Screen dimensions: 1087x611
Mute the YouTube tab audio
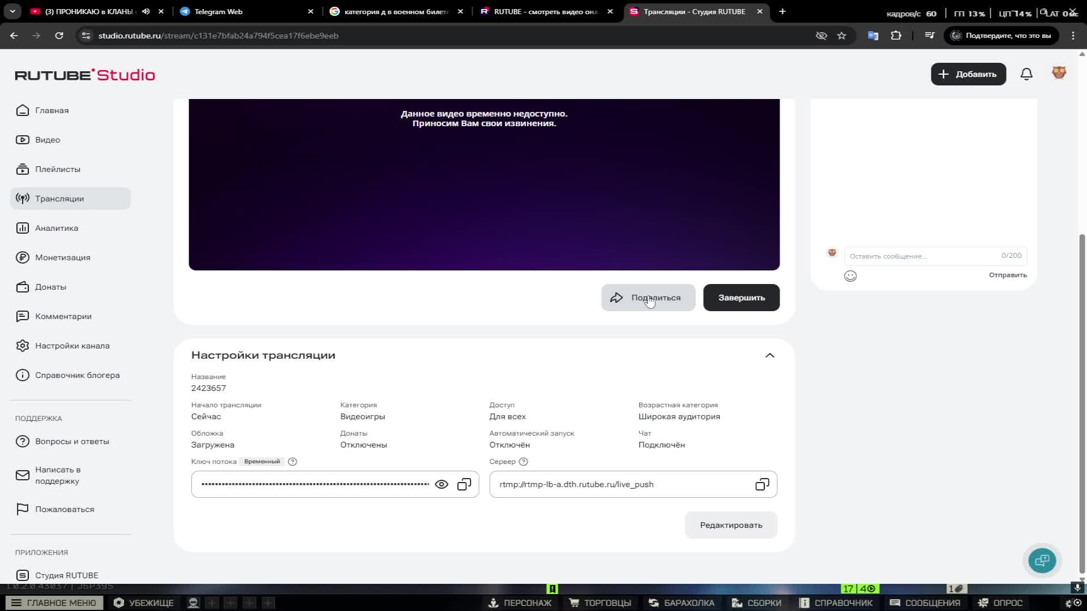point(146,11)
